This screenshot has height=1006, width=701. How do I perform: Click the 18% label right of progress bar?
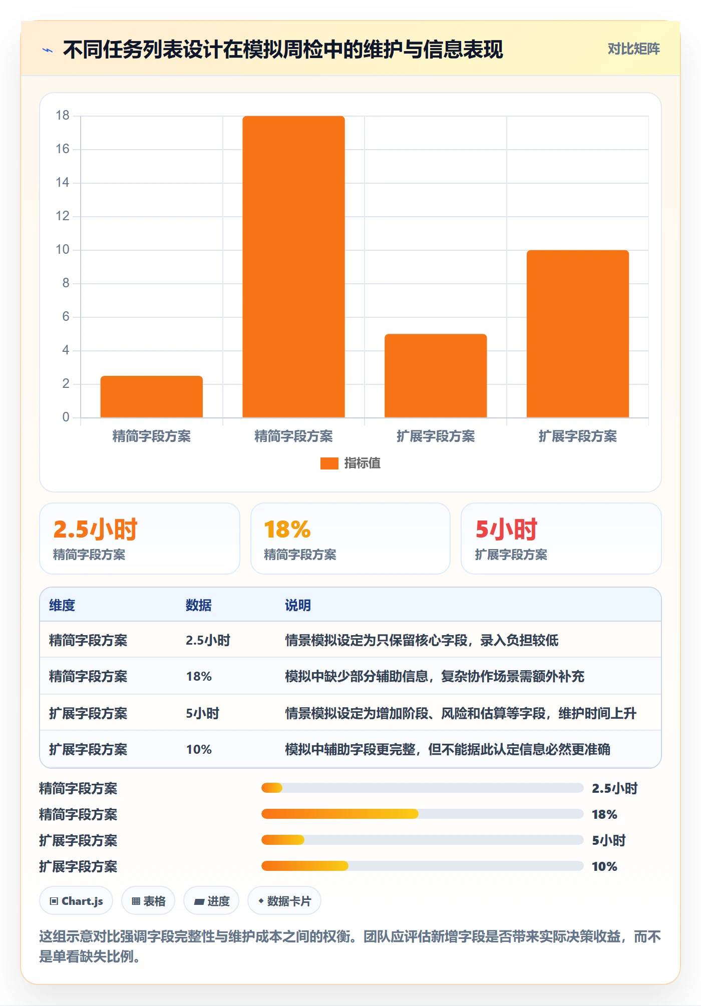(604, 814)
